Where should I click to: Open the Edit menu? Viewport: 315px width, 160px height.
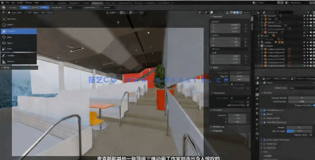pyautogui.click(x=13, y=3)
